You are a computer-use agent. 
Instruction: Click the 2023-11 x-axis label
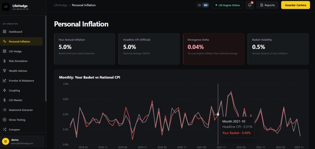coord(299,147)
